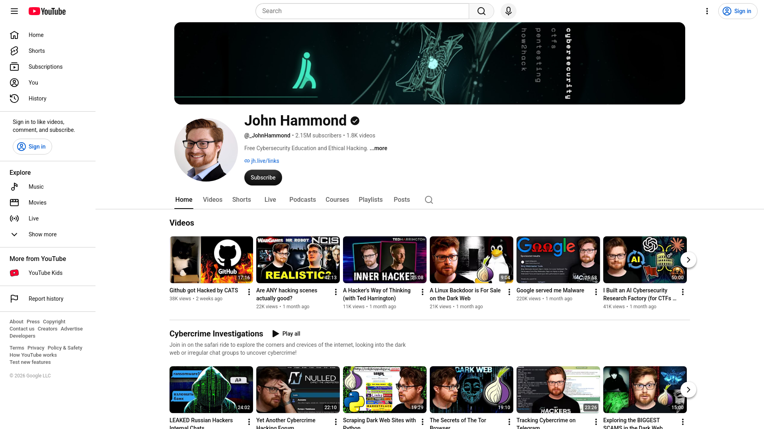Open the settings three-dot menu in header
Image resolution: width=764 pixels, height=429 pixels.
[x=707, y=11]
